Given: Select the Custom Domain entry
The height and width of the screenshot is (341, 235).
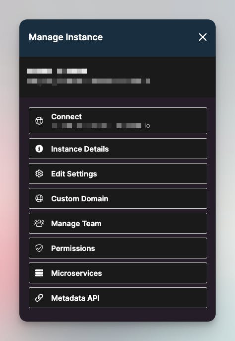Looking at the screenshot, I should (118, 198).
